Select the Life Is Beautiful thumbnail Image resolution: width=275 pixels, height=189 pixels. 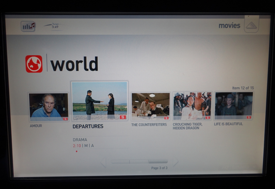234,106
